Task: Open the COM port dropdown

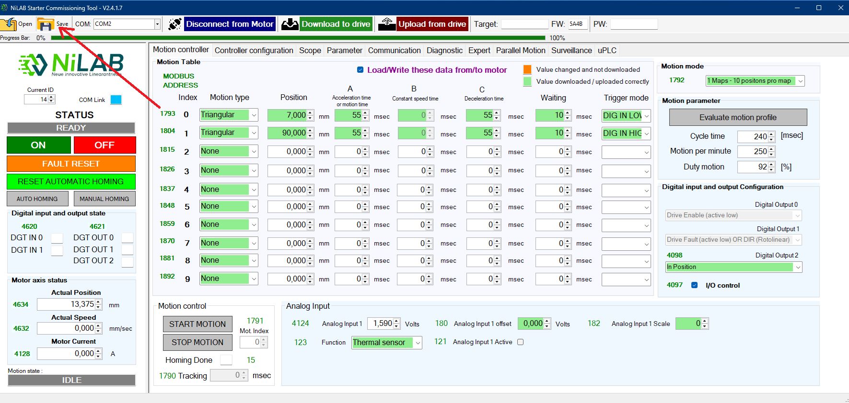Action: (157, 24)
